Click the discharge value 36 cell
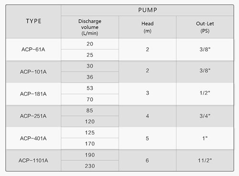This screenshot has width=239, height=176. [x=90, y=77]
